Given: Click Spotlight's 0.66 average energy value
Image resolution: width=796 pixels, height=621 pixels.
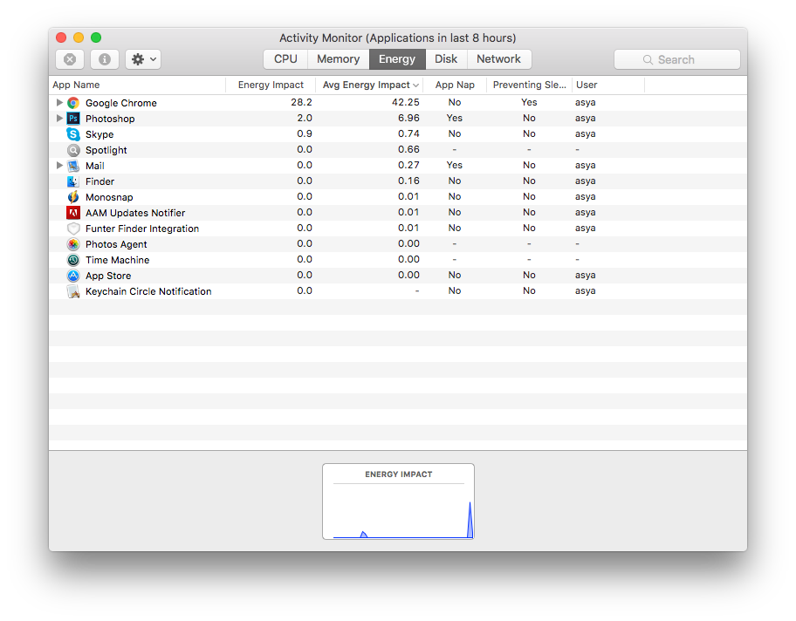Looking at the screenshot, I should tap(408, 150).
